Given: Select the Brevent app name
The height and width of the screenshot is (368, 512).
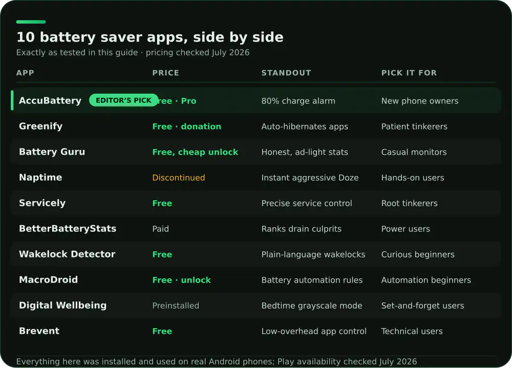Looking at the screenshot, I should [x=39, y=331].
